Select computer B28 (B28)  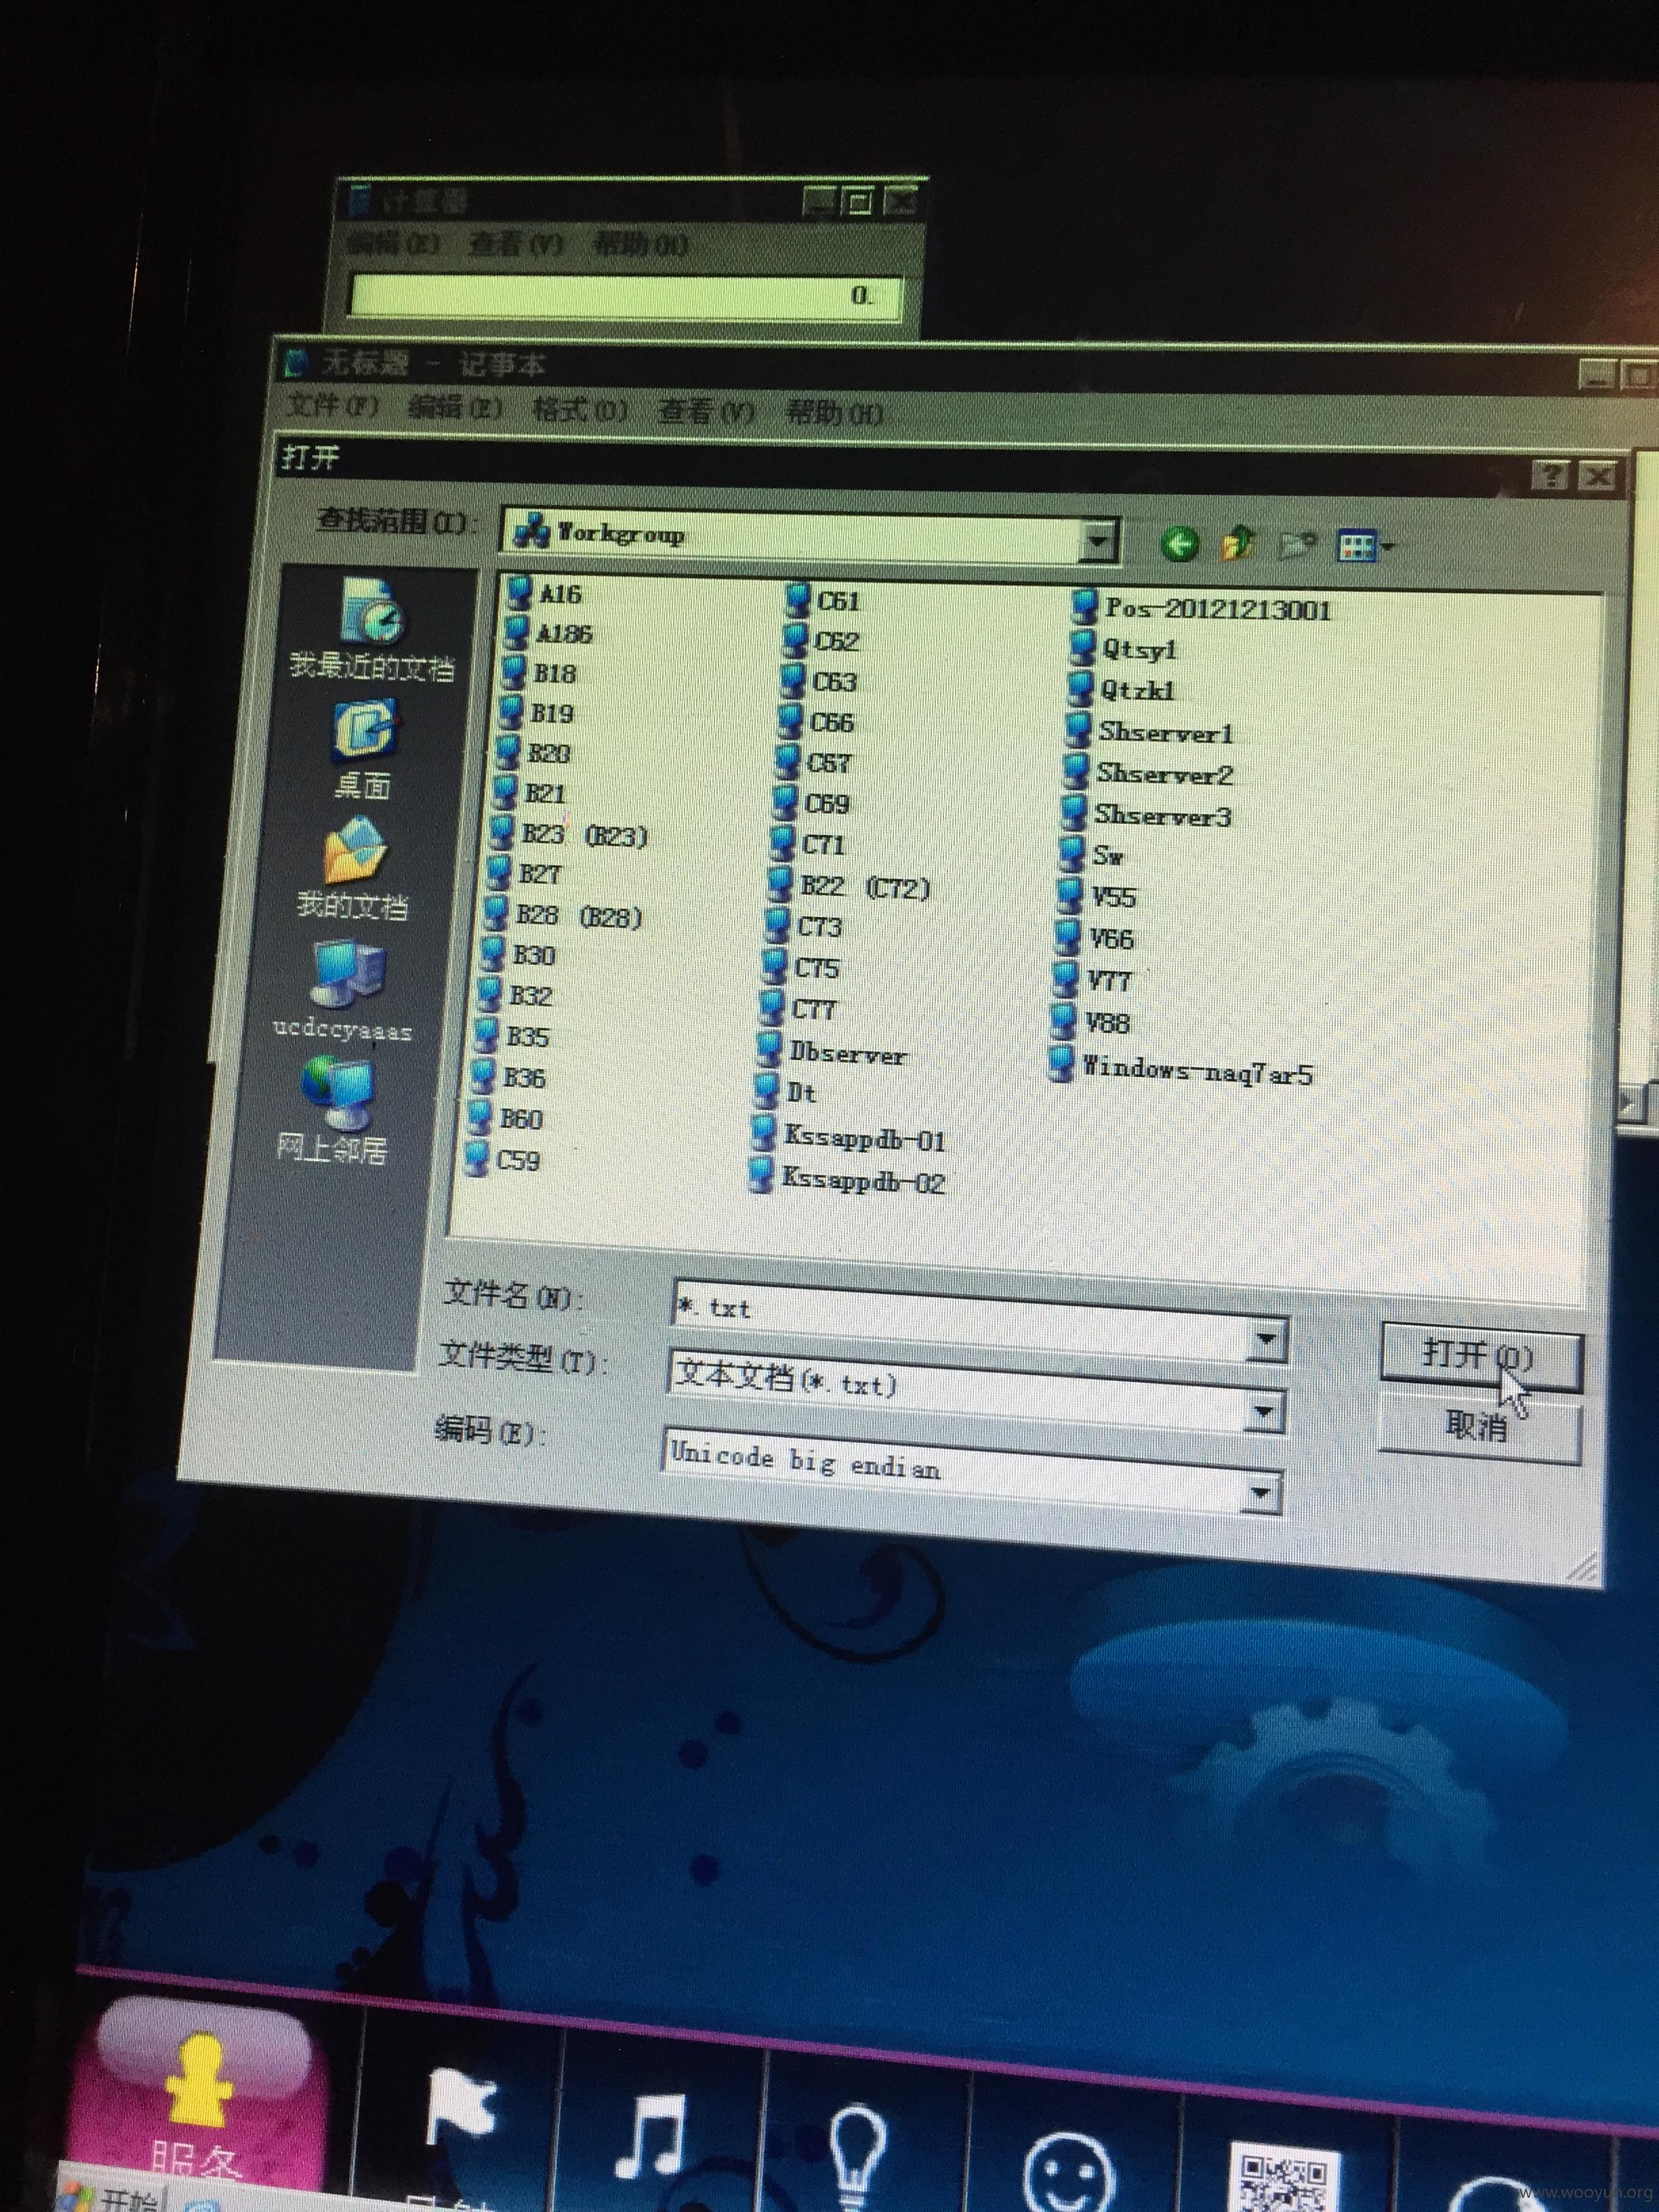pyautogui.click(x=563, y=915)
